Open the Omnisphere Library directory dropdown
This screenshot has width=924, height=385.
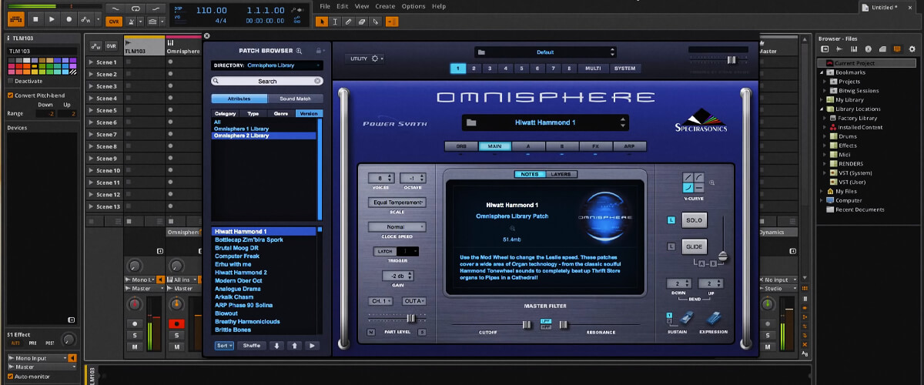tap(267, 65)
